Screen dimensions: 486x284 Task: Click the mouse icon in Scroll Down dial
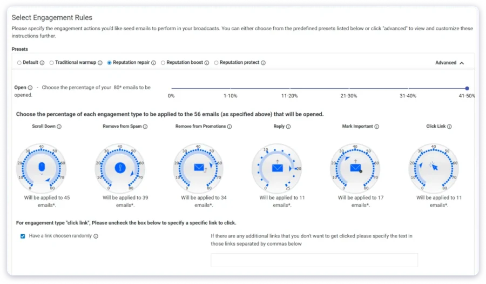tap(42, 167)
